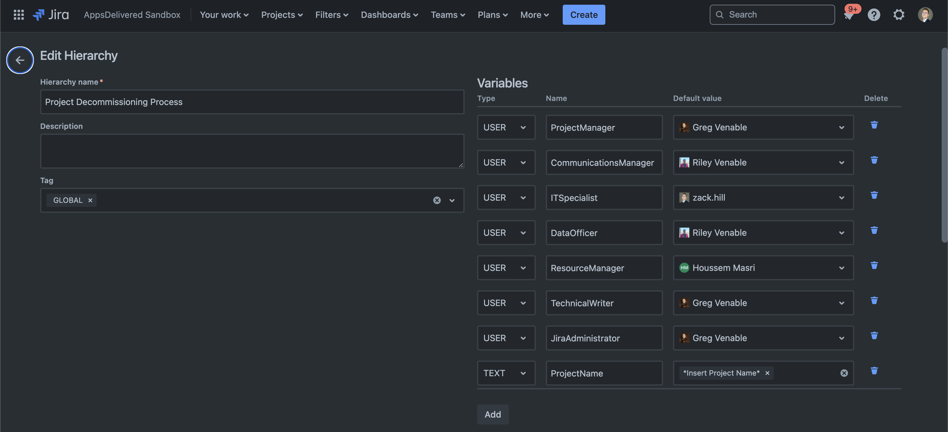Open the Projects menu

point(282,15)
